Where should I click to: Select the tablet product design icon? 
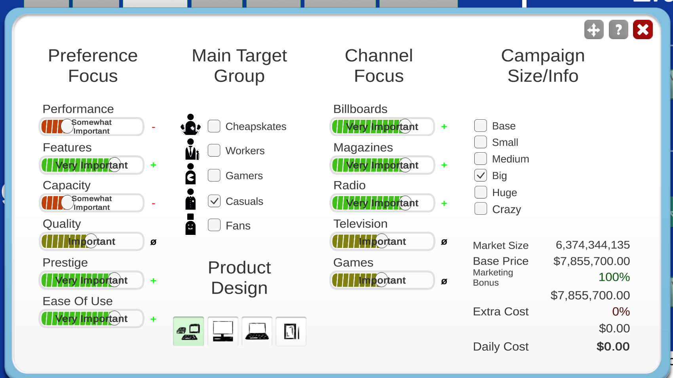[x=291, y=331]
